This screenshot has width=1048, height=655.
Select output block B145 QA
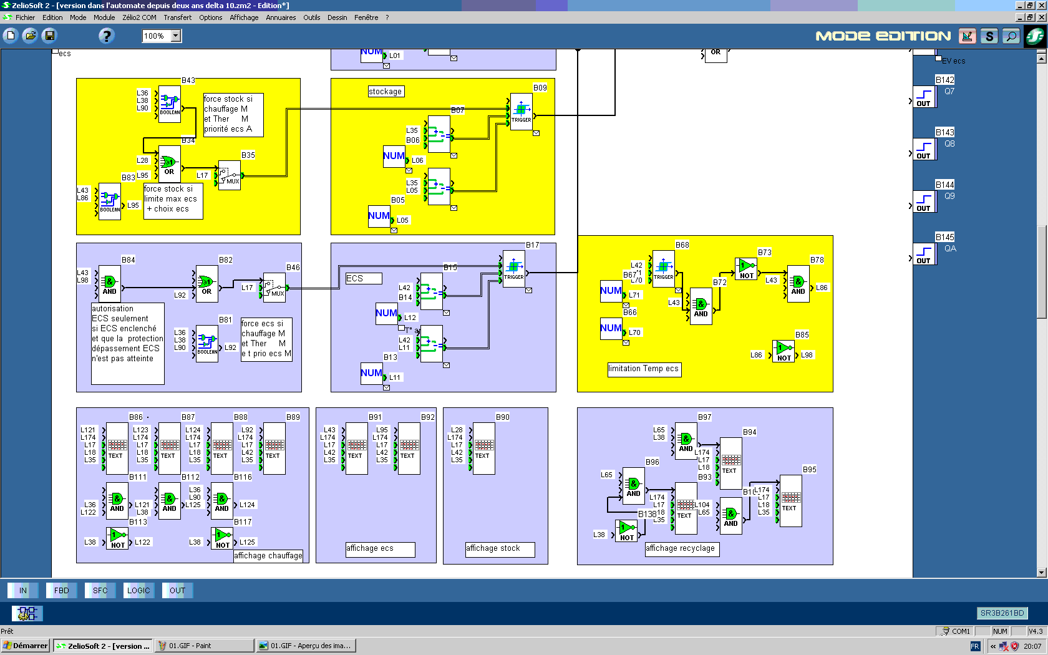click(925, 254)
